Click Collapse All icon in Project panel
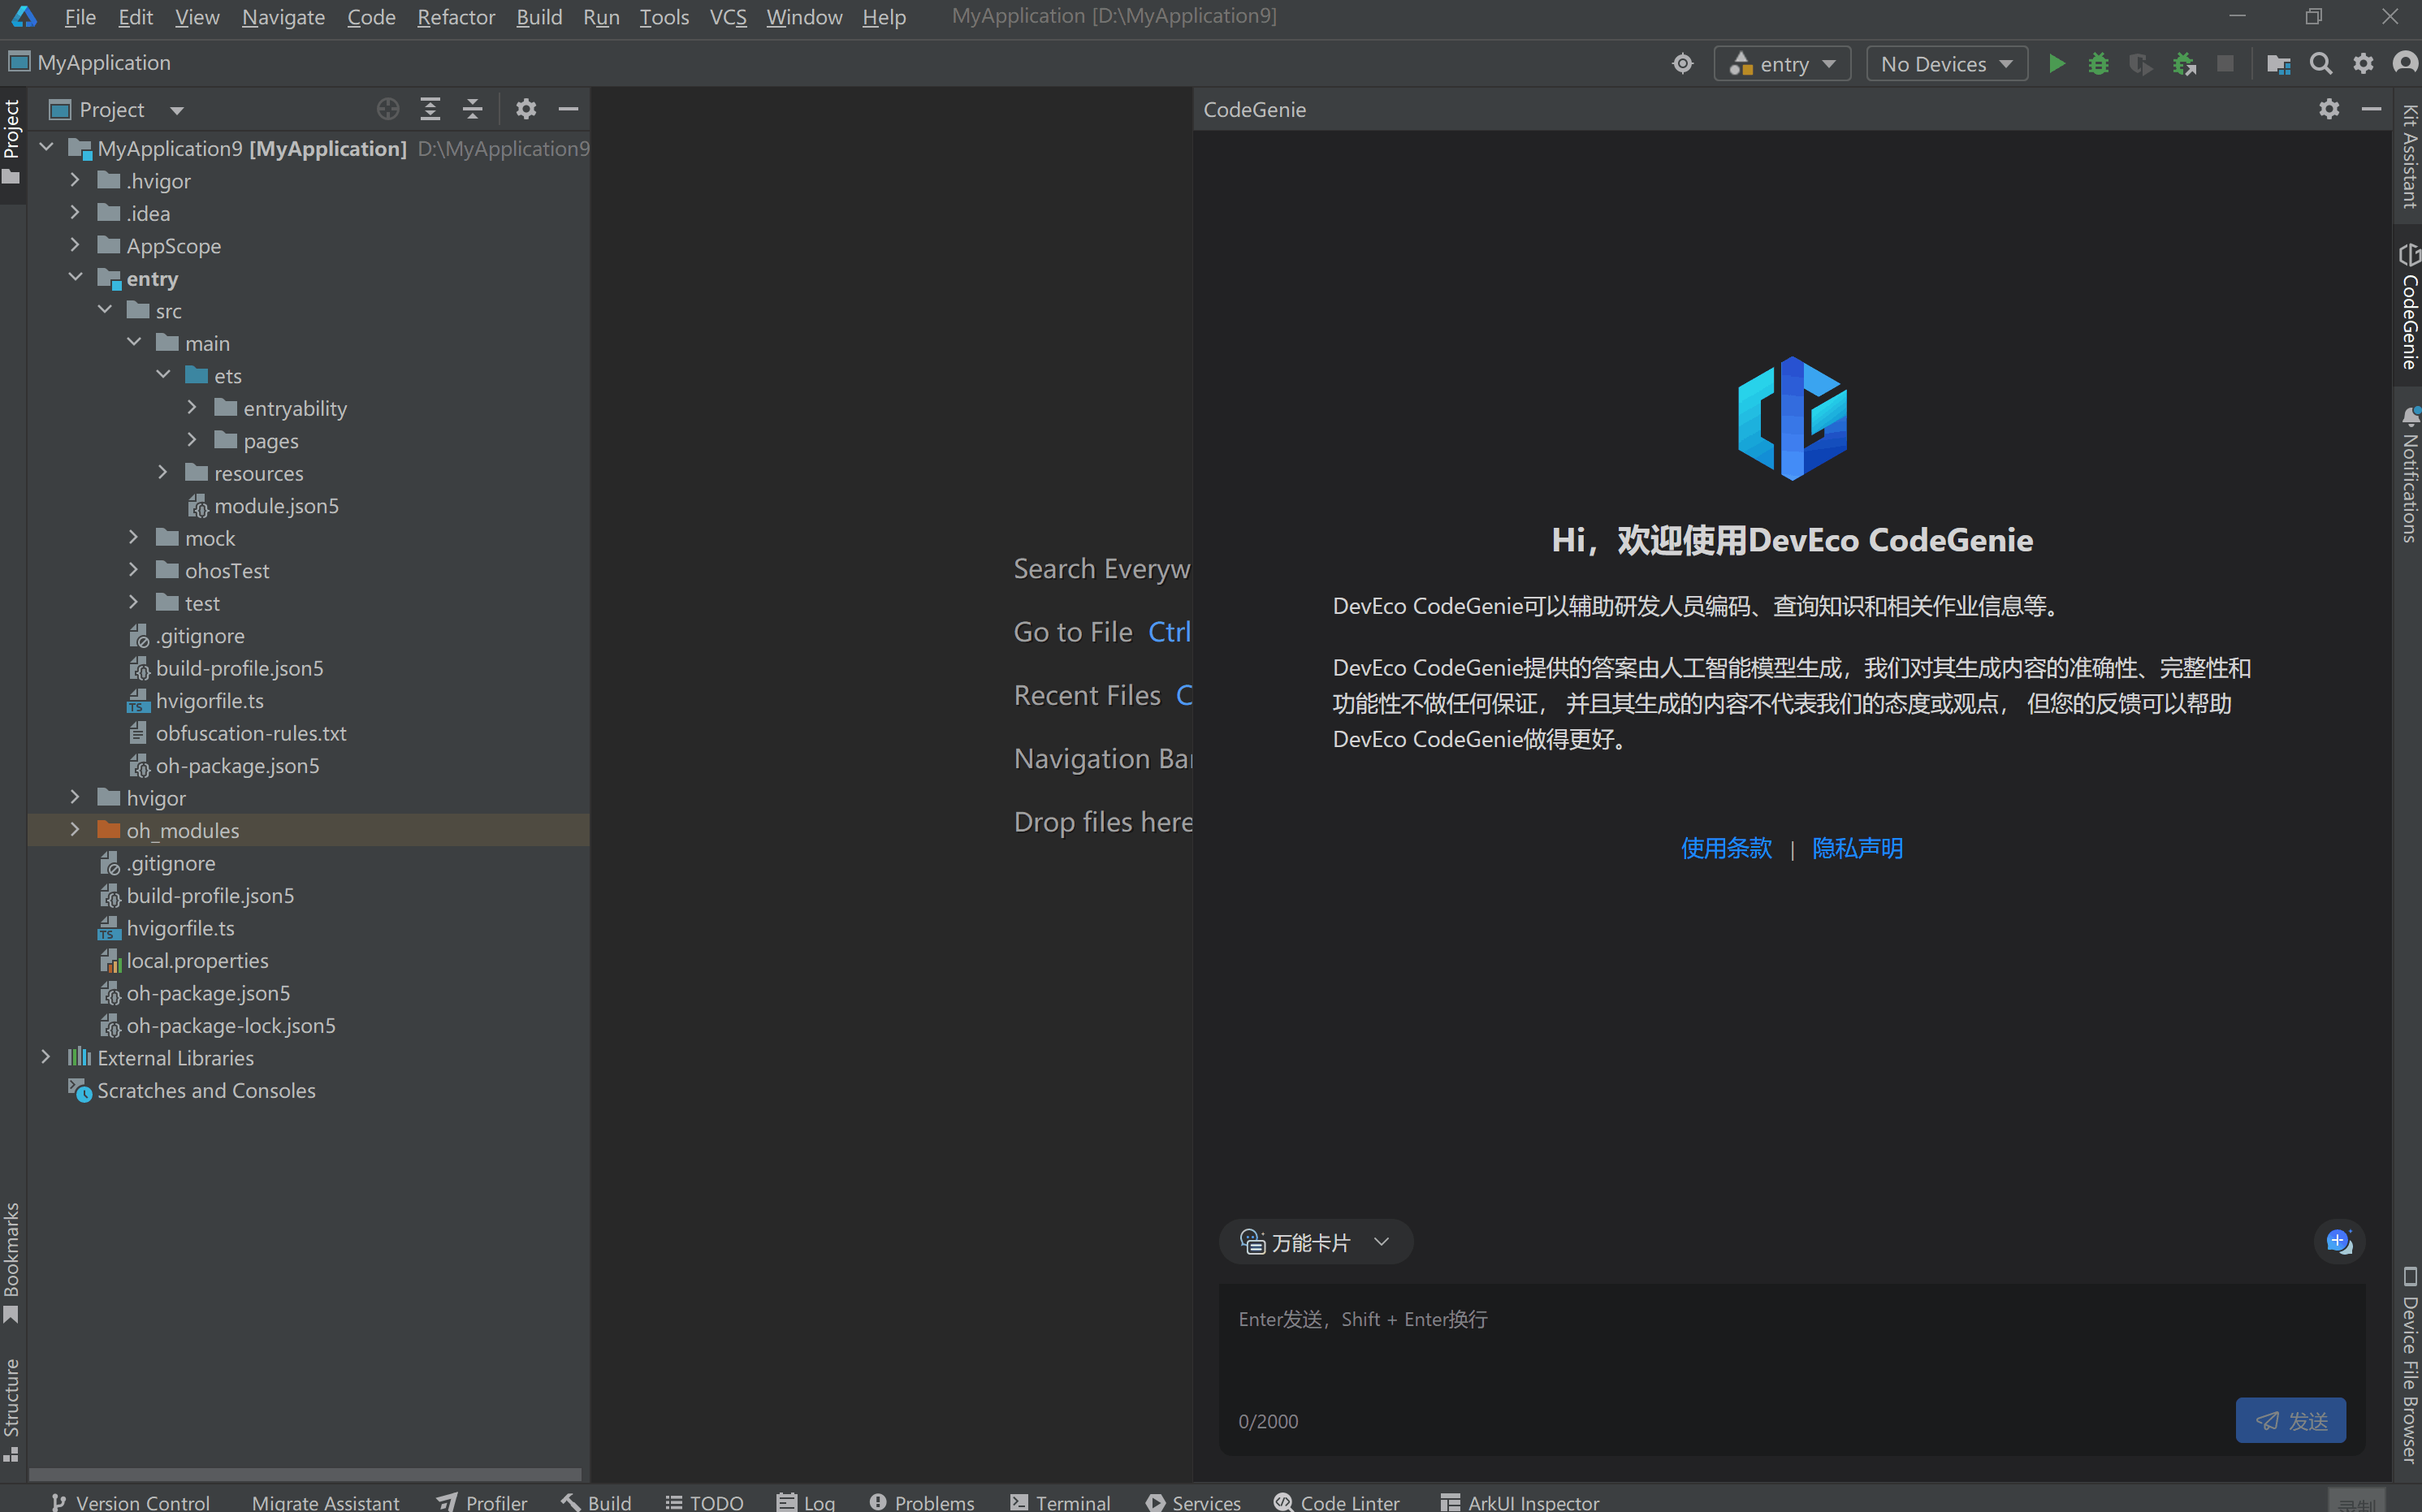This screenshot has height=1512, width=2422. click(x=473, y=109)
